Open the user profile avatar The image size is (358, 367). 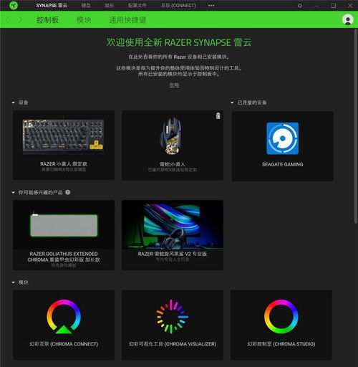[x=348, y=19]
